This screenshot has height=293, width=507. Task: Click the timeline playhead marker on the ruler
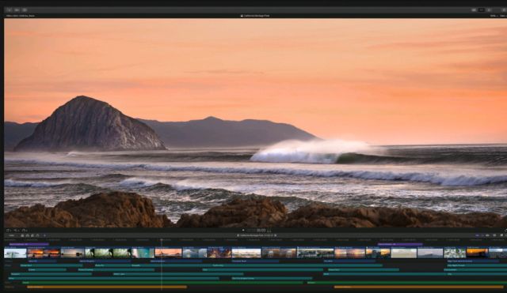[162, 240]
